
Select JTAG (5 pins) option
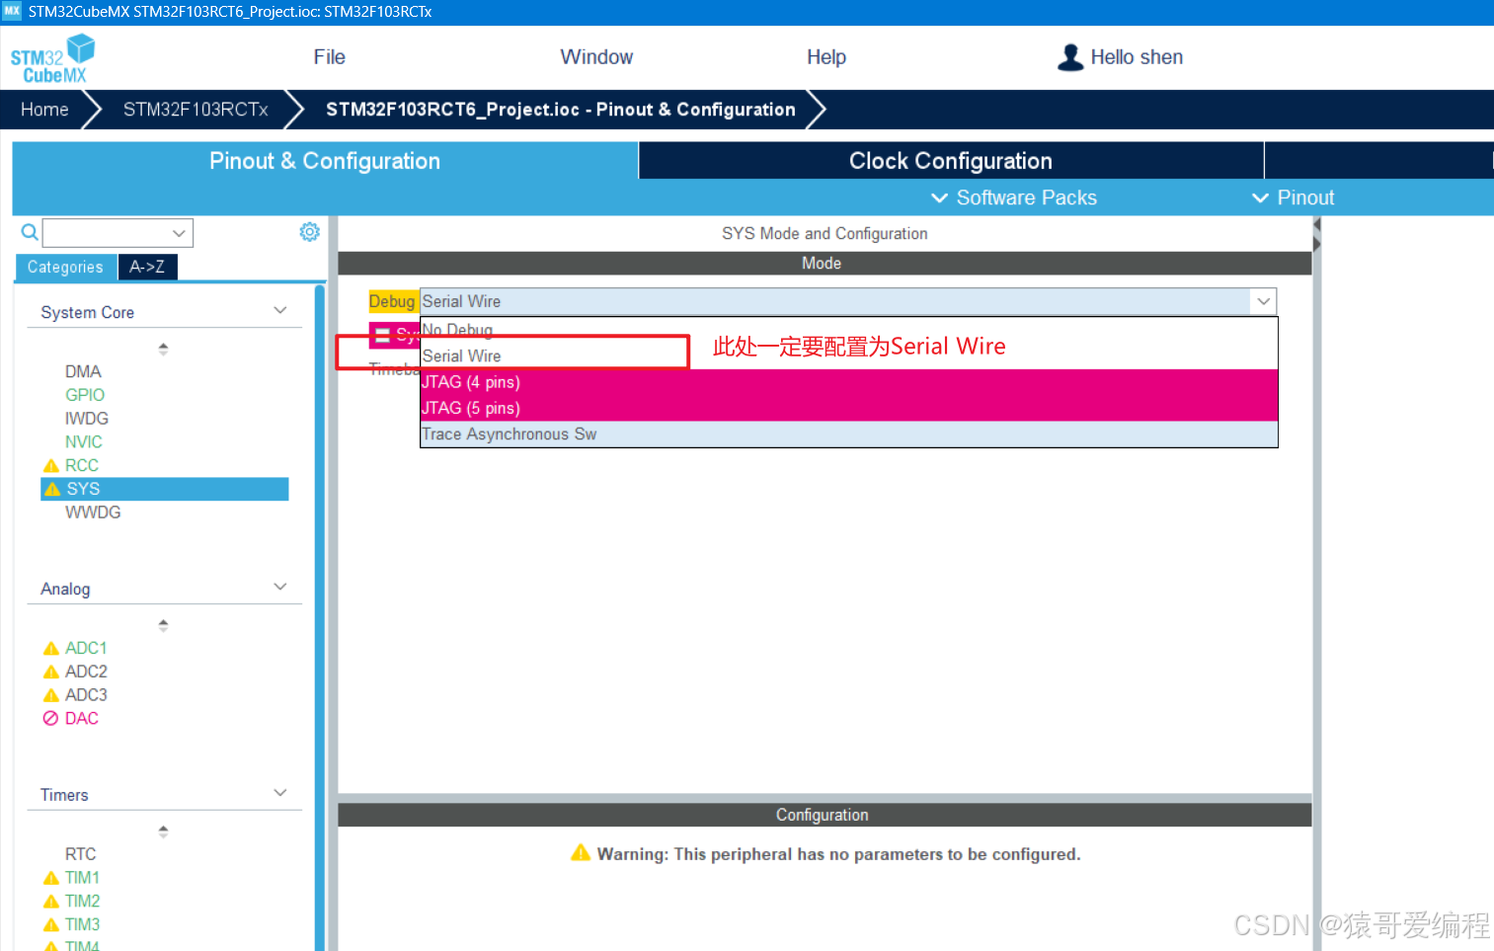point(849,408)
